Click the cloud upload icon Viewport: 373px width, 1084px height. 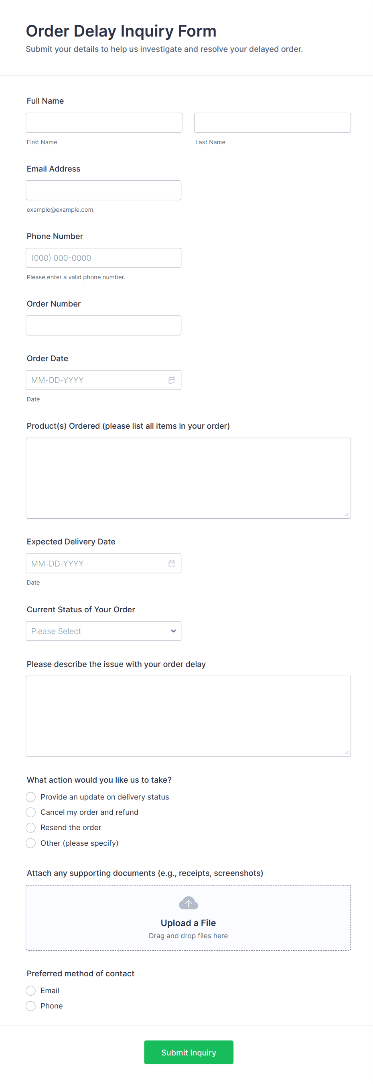(188, 903)
